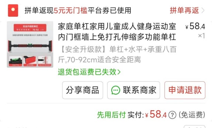Tap the partially visible button at bottom right

pyautogui.click(x=195, y=127)
